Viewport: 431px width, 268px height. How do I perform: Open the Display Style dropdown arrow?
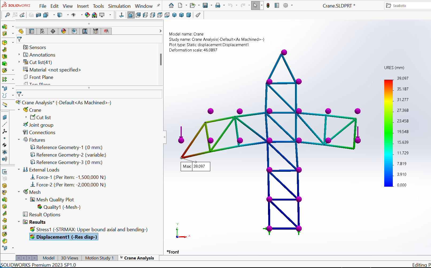pyautogui.click(x=68, y=15)
